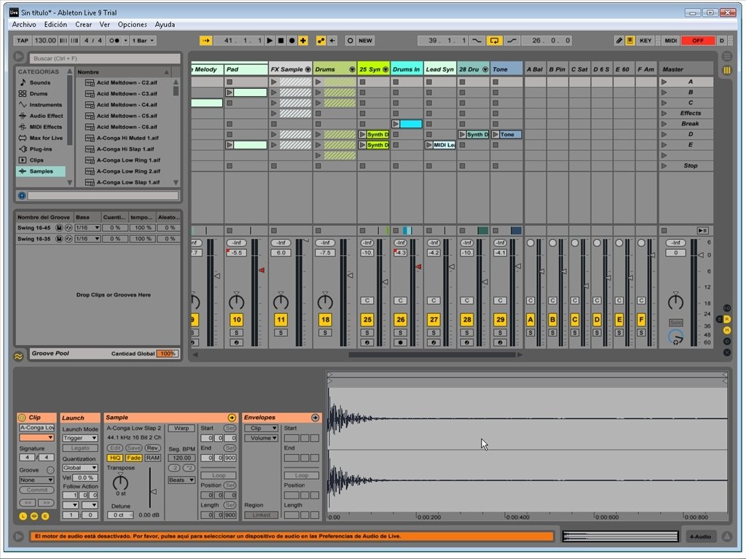Toggle the Crossfader section selector X

tap(726, 352)
